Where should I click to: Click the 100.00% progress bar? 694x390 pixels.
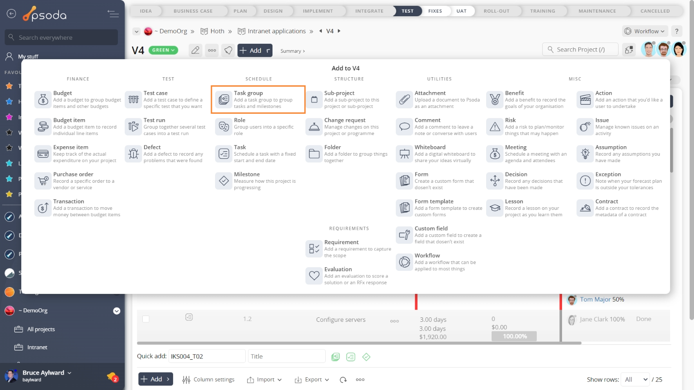(x=514, y=336)
